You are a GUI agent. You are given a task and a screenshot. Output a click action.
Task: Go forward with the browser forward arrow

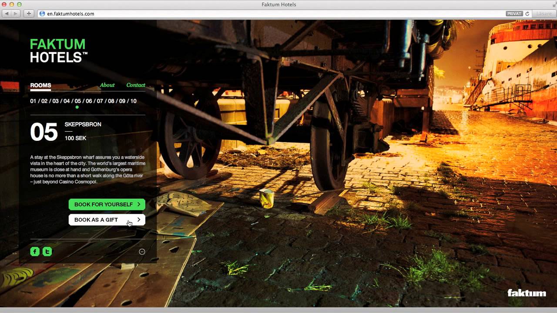[x=16, y=13]
